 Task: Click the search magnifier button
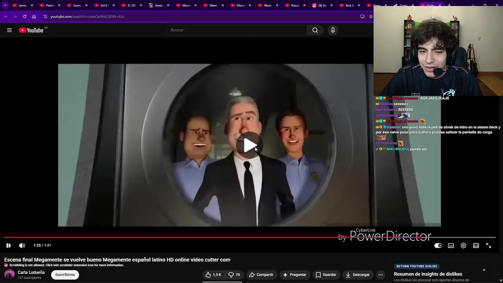tap(315, 30)
